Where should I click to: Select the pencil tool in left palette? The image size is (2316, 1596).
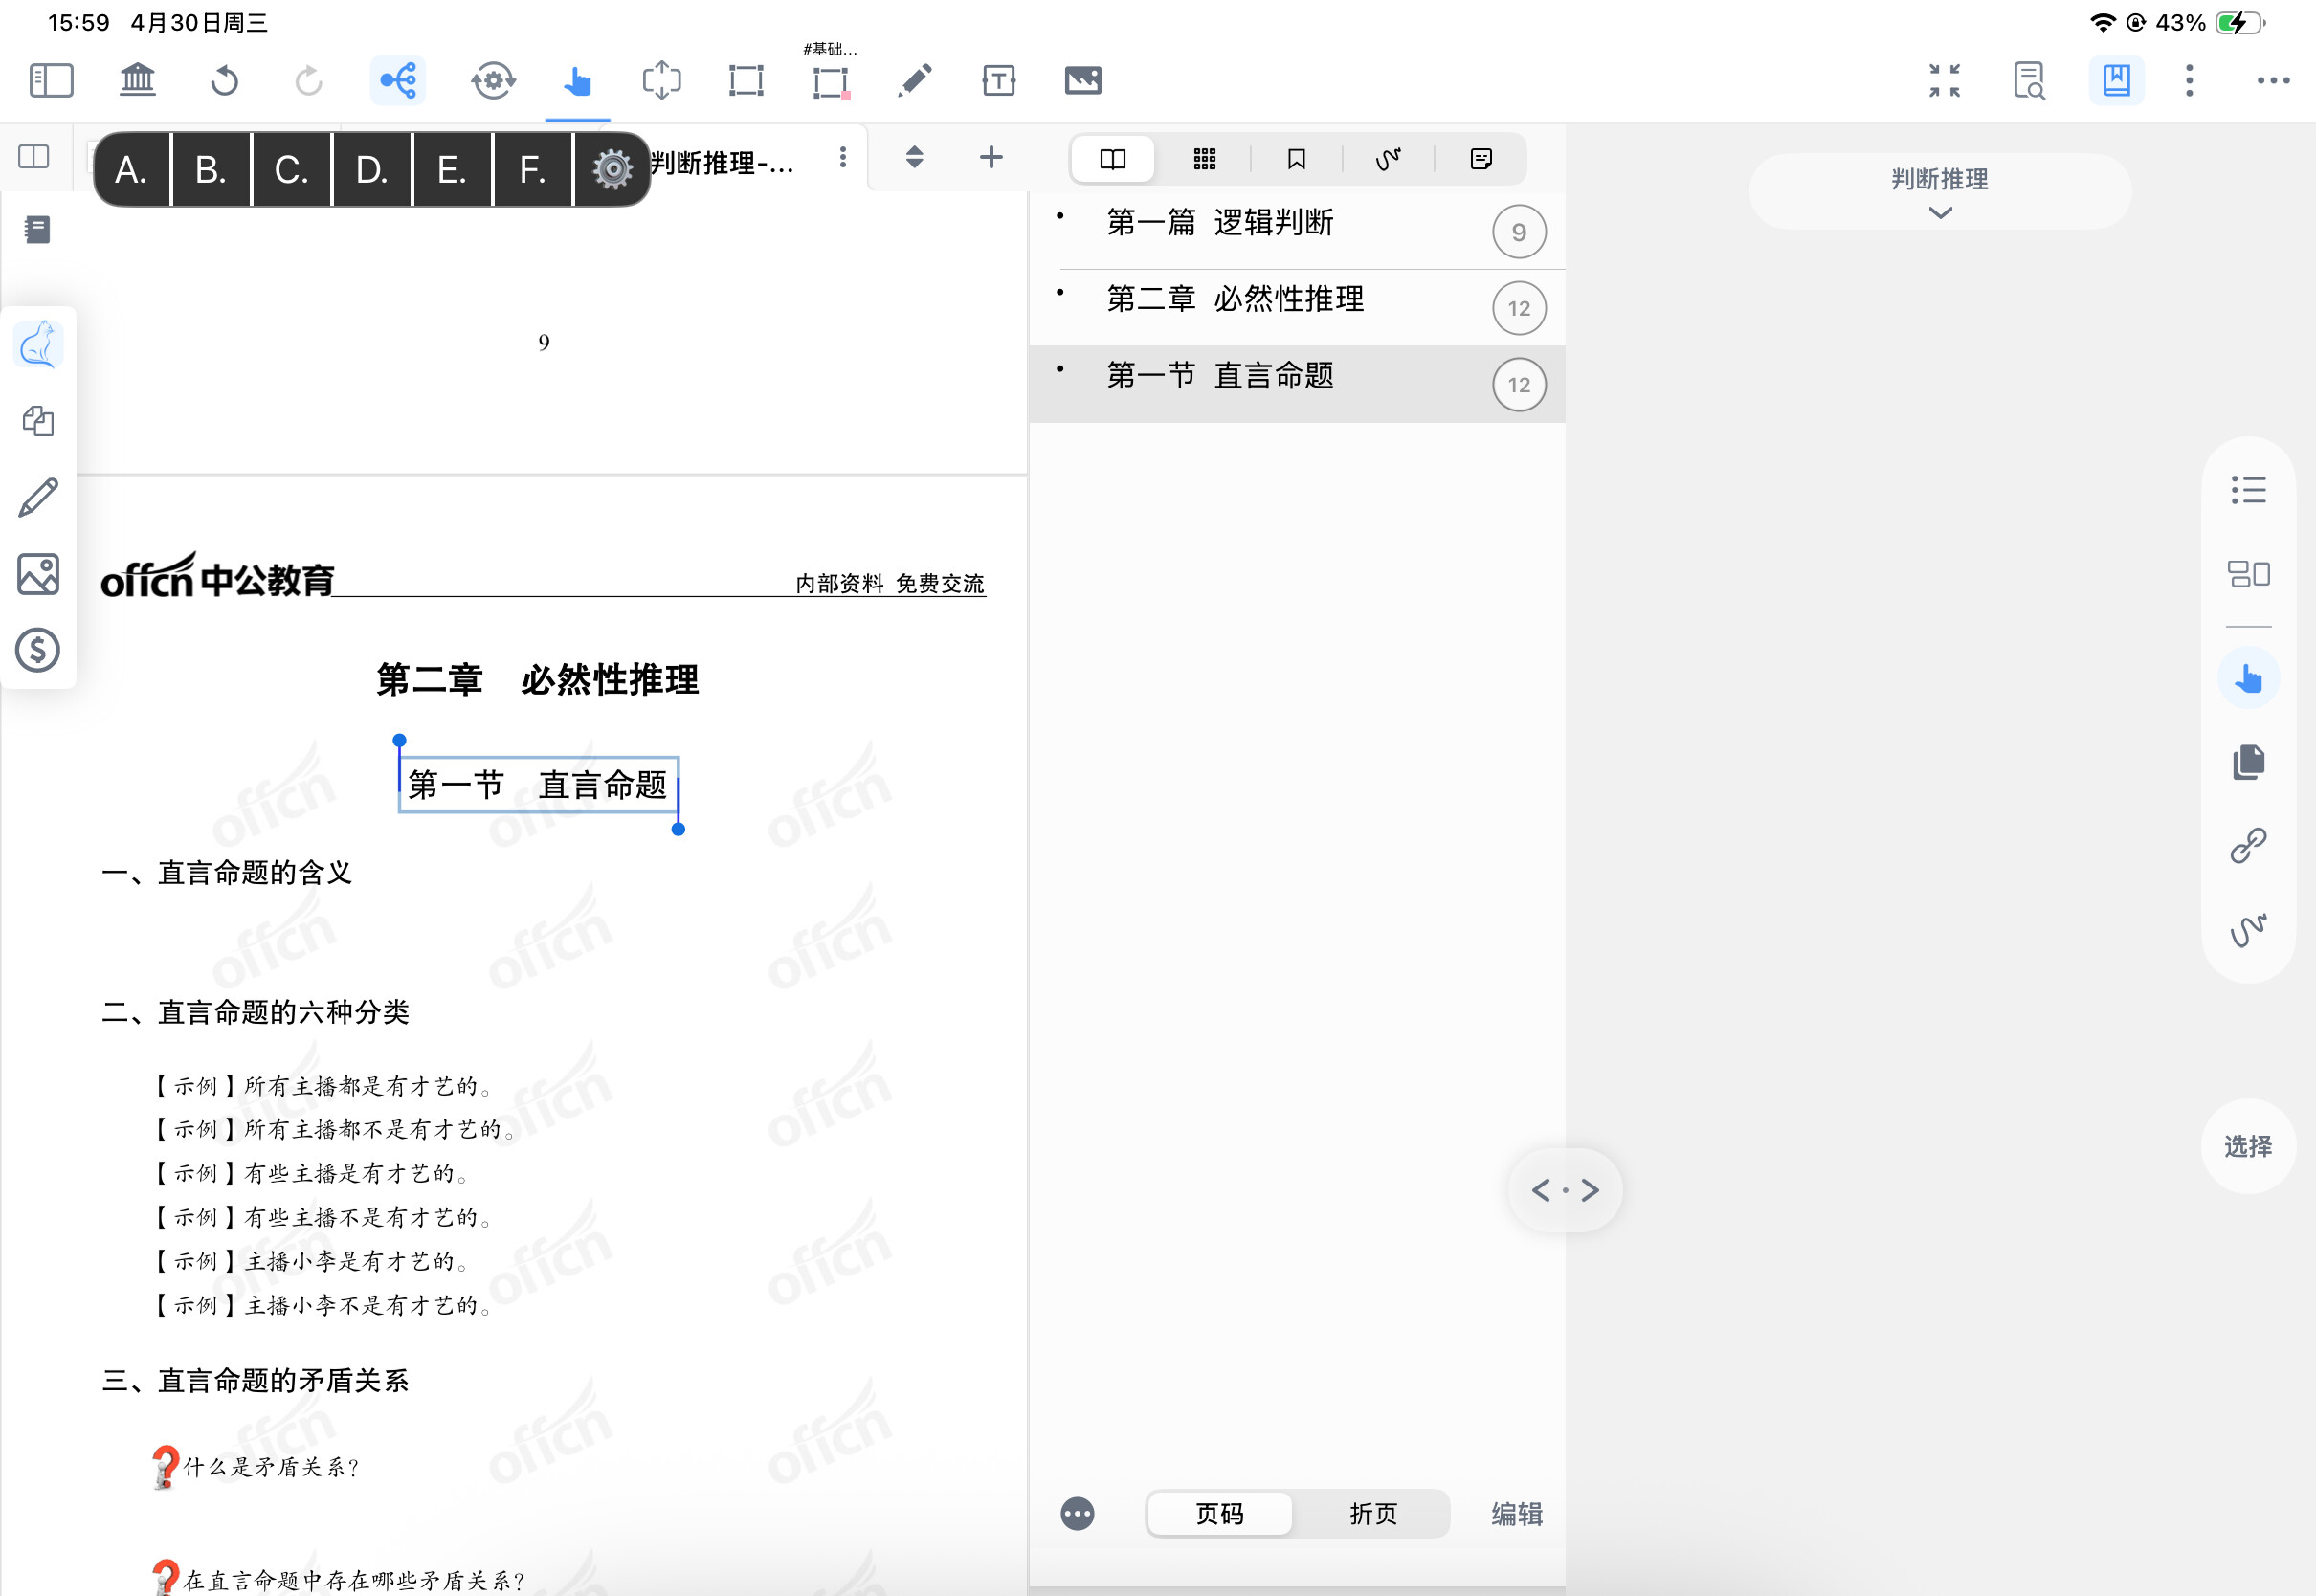click(38, 497)
